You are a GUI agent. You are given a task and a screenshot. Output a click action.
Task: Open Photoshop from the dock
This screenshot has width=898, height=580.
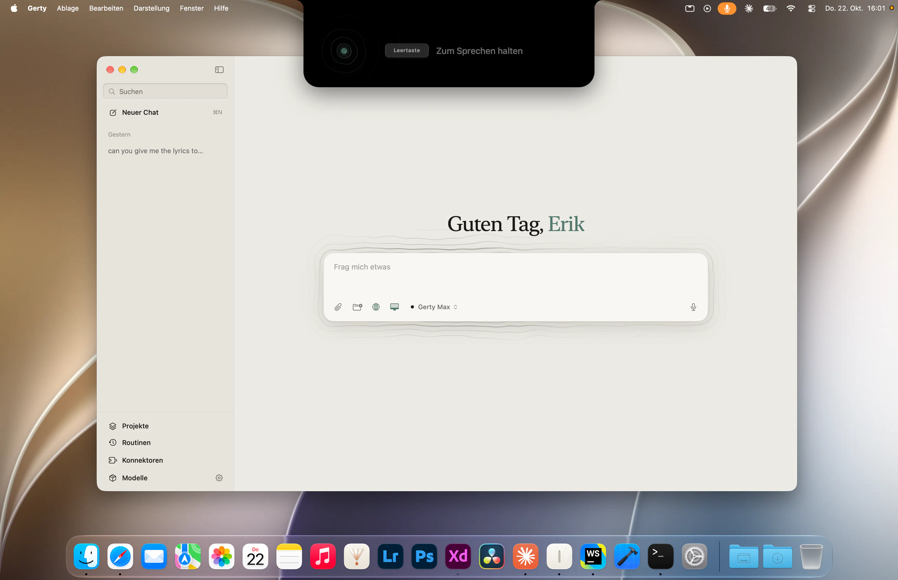(424, 556)
